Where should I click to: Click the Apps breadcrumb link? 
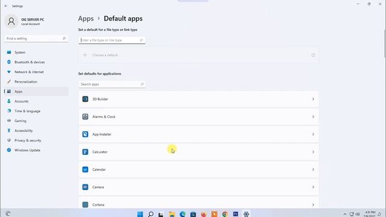point(86,19)
